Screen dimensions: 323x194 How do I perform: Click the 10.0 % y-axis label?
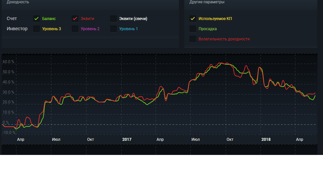8,112
